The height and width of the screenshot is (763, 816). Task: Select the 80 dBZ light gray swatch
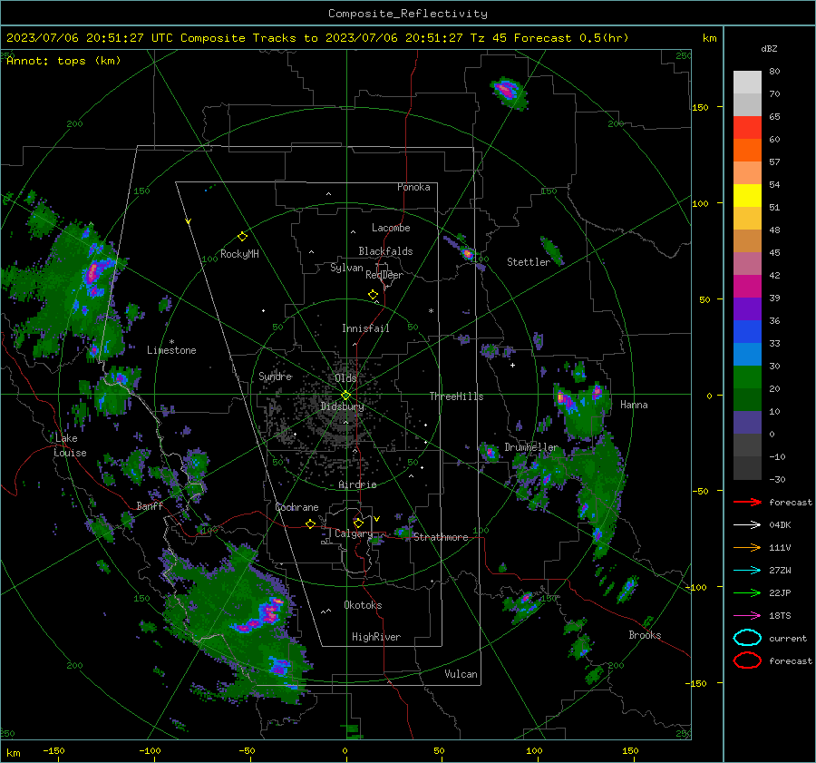coord(747,82)
